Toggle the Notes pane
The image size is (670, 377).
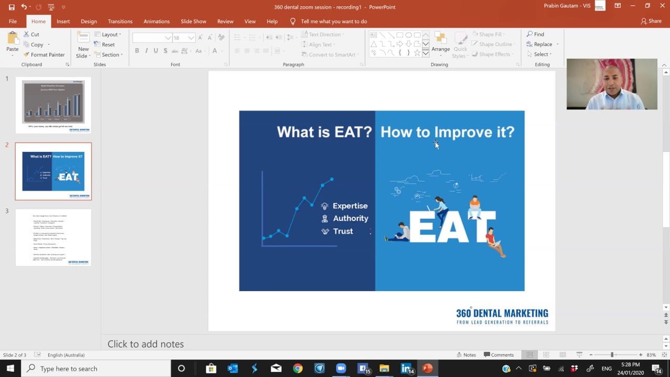(x=466, y=354)
